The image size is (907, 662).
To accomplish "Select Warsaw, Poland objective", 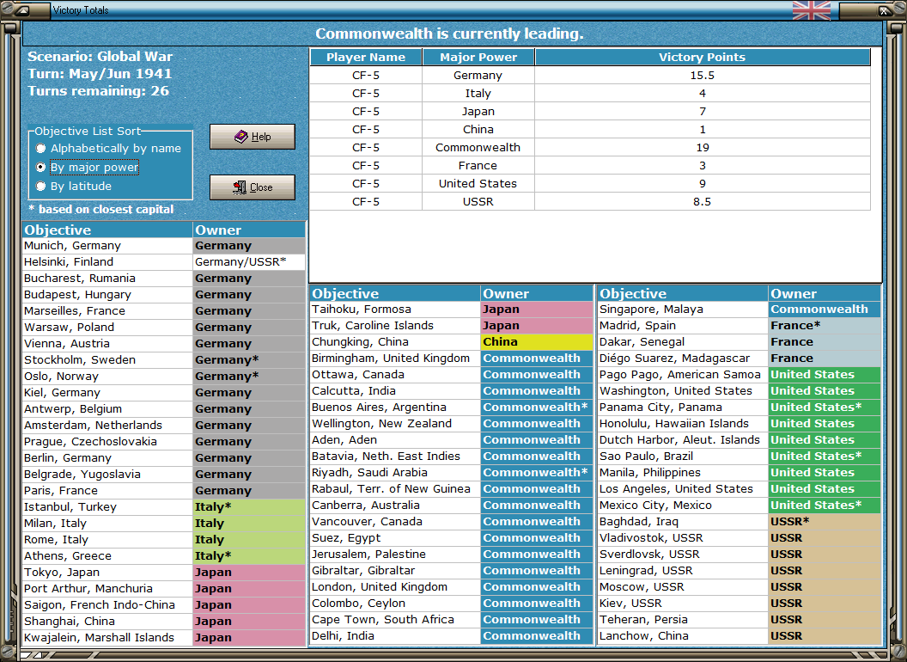I will click(107, 328).
